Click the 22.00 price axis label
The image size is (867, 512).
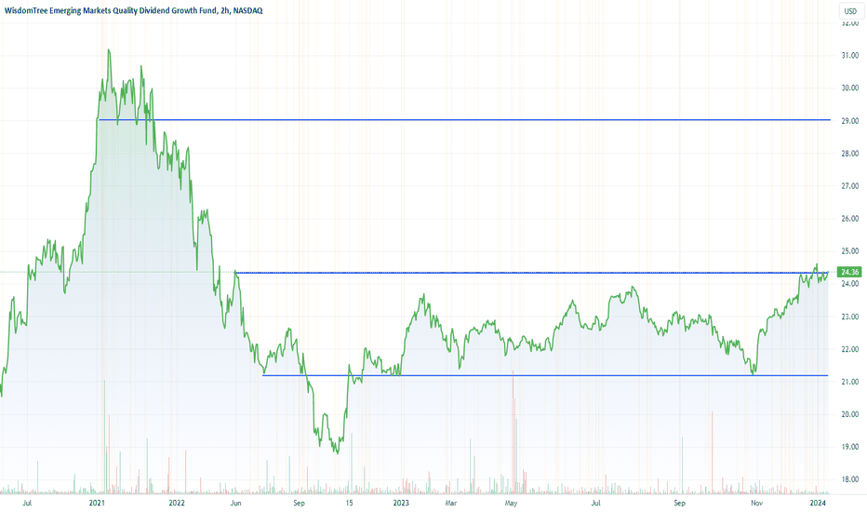tap(850, 349)
